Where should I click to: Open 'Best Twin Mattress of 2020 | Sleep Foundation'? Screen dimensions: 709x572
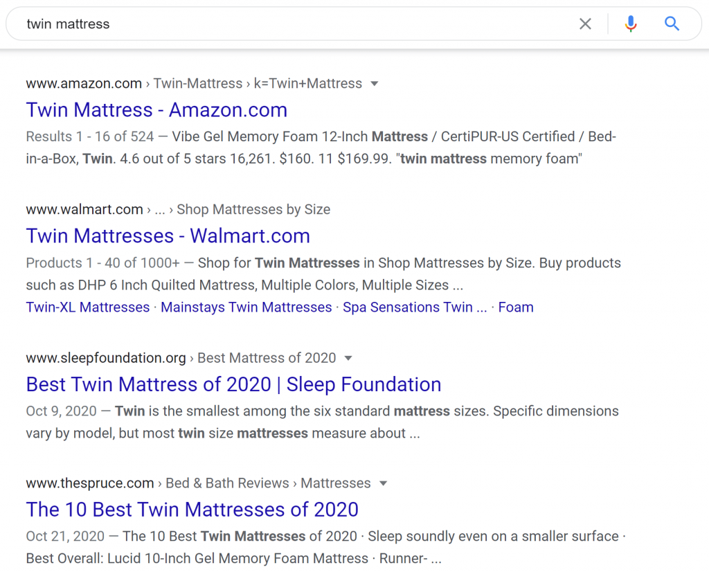pyautogui.click(x=233, y=385)
